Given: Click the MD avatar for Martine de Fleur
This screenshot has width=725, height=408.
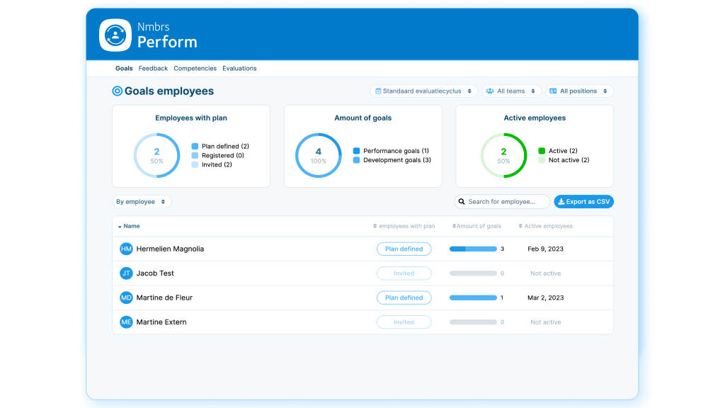Looking at the screenshot, I should coord(126,297).
